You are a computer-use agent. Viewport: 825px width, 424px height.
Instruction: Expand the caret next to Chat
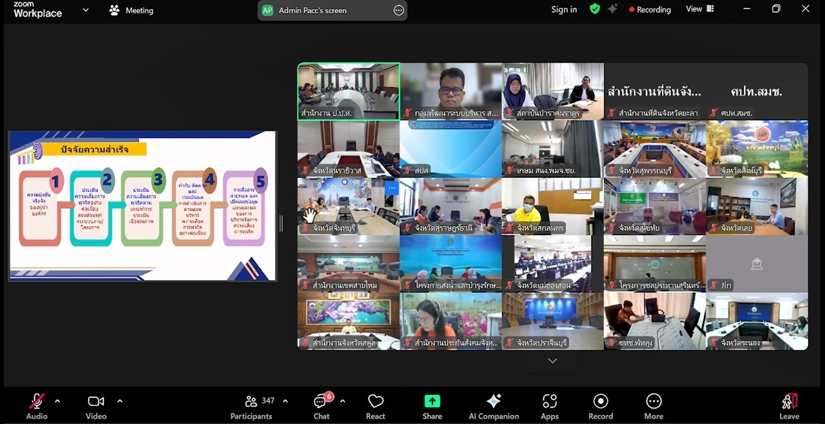tap(342, 401)
